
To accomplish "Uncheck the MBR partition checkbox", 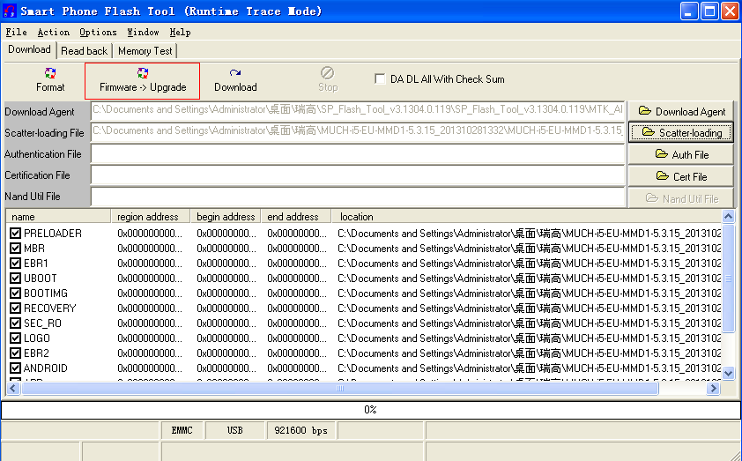I will 15,249.
